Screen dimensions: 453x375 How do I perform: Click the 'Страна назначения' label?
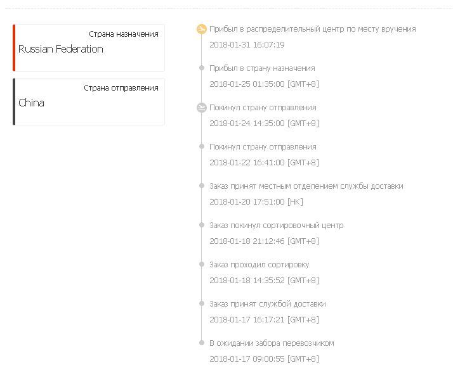124,34
